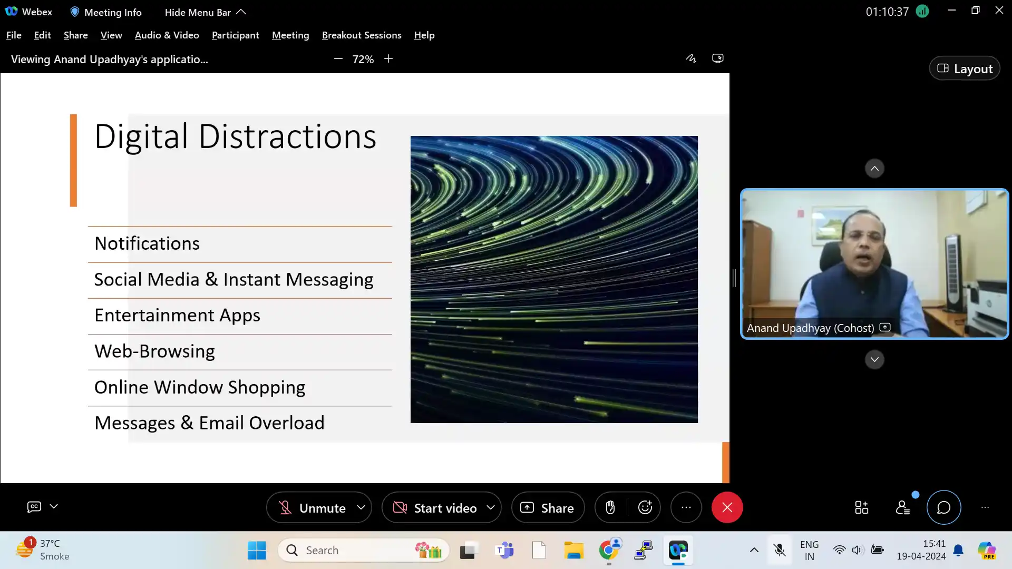Open the Edit menu
Viewport: 1012px width, 569px height.
tap(42, 35)
